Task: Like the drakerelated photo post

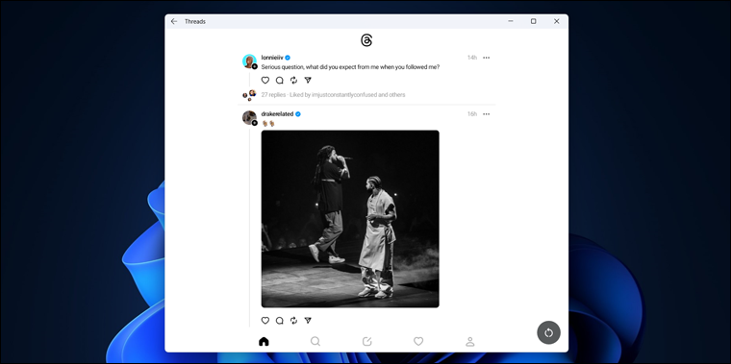Action: point(265,320)
